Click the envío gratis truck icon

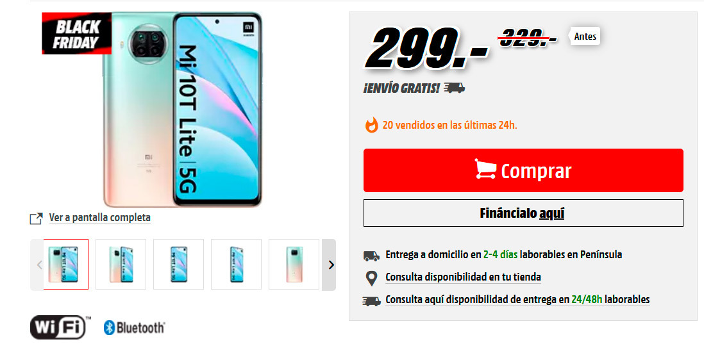(455, 88)
